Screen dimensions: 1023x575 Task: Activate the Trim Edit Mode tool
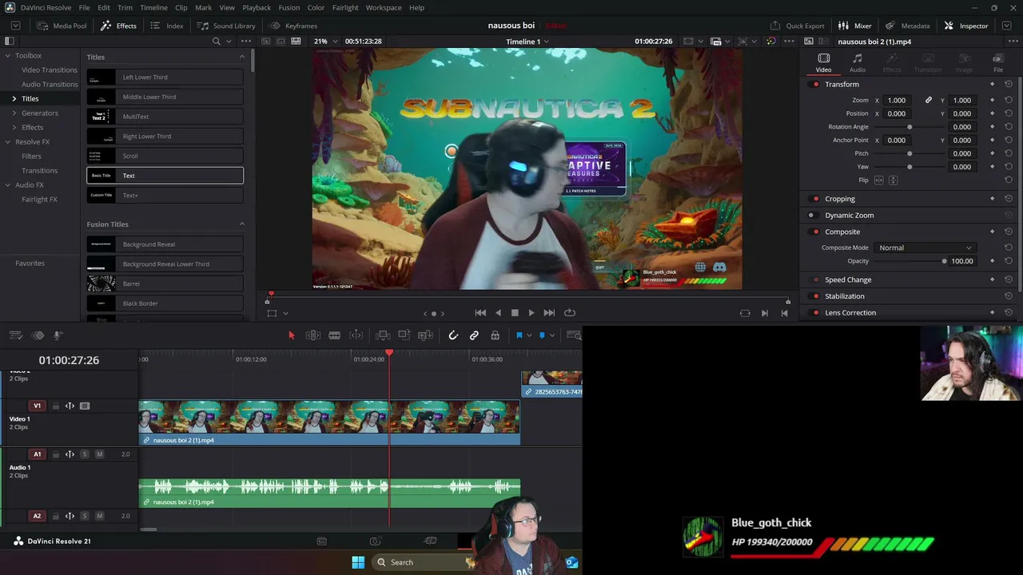pos(313,335)
